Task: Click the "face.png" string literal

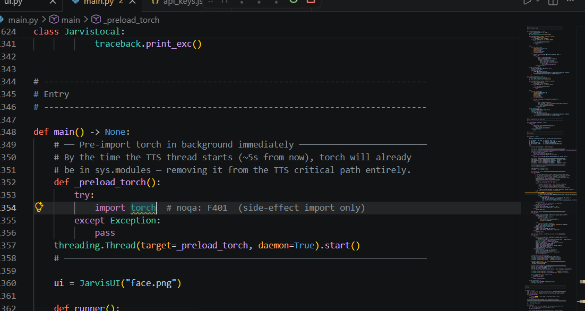Action: (x=151, y=283)
